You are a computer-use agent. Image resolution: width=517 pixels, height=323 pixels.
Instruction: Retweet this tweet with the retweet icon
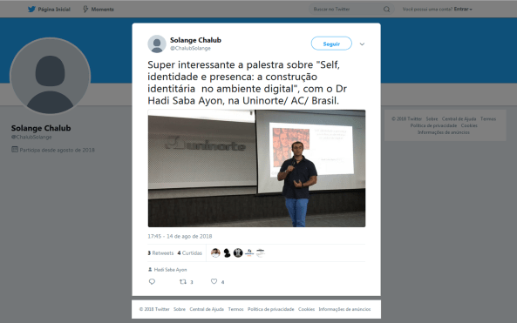(183, 281)
